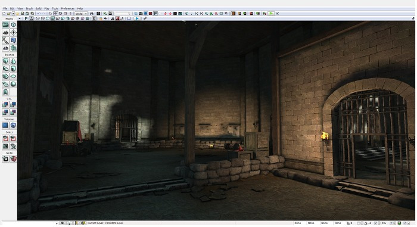Invert selection icon in Select section

5,146
